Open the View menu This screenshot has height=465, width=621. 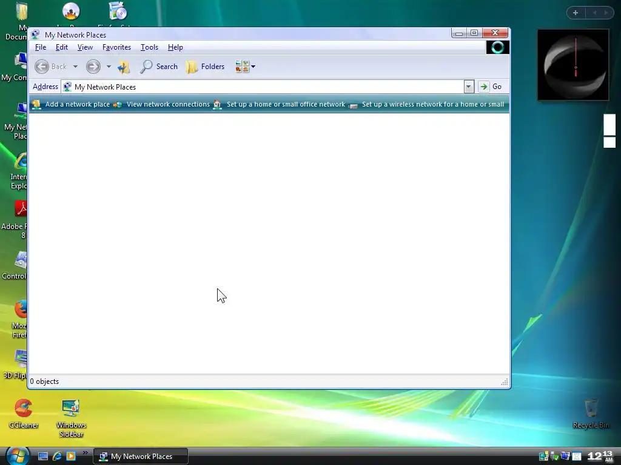click(85, 47)
